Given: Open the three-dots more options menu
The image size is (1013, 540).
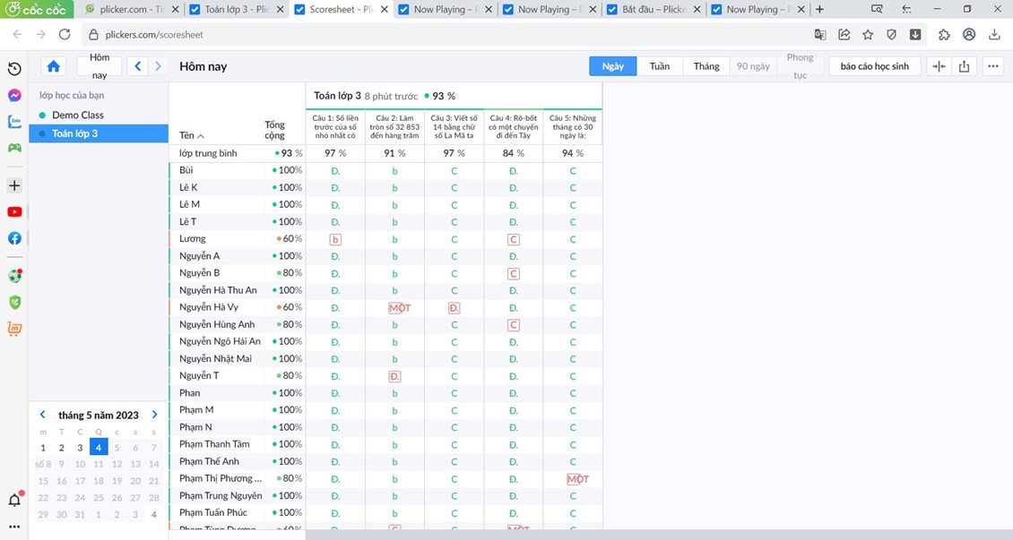Looking at the screenshot, I should point(992,66).
